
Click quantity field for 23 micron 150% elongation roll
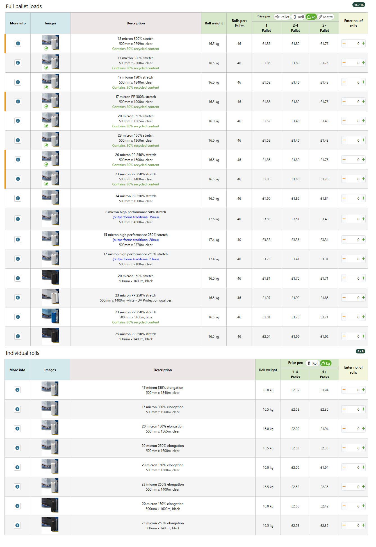[354, 468]
